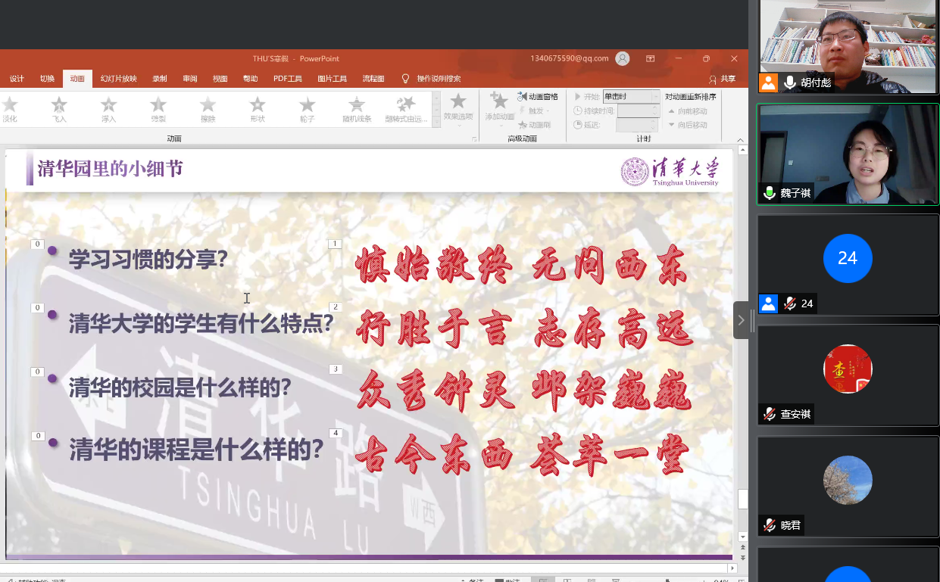This screenshot has height=582, width=940.
Task: Click the round avatar of 晓君
Action: pos(848,480)
